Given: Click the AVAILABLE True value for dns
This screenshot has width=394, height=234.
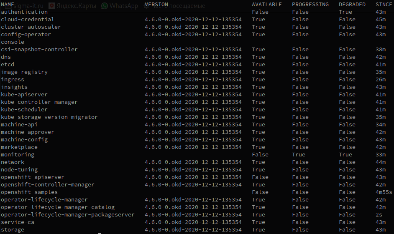Looking at the screenshot, I should pos(258,57).
